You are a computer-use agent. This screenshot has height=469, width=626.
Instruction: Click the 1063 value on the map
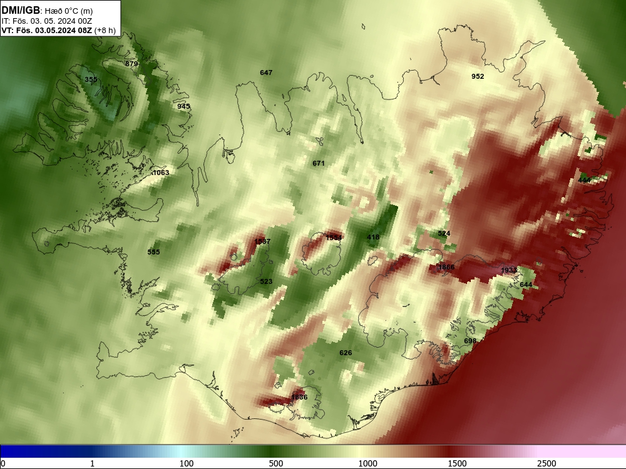[162, 173]
